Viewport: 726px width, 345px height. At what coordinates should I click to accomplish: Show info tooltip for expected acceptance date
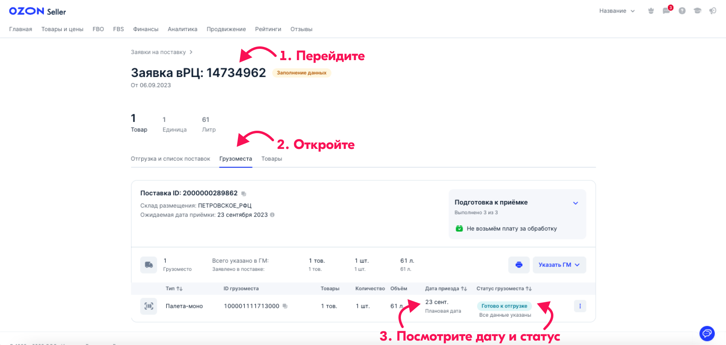click(x=272, y=215)
